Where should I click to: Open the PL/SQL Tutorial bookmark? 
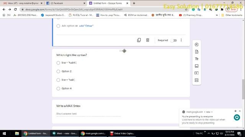pyautogui.click(x=81, y=15)
